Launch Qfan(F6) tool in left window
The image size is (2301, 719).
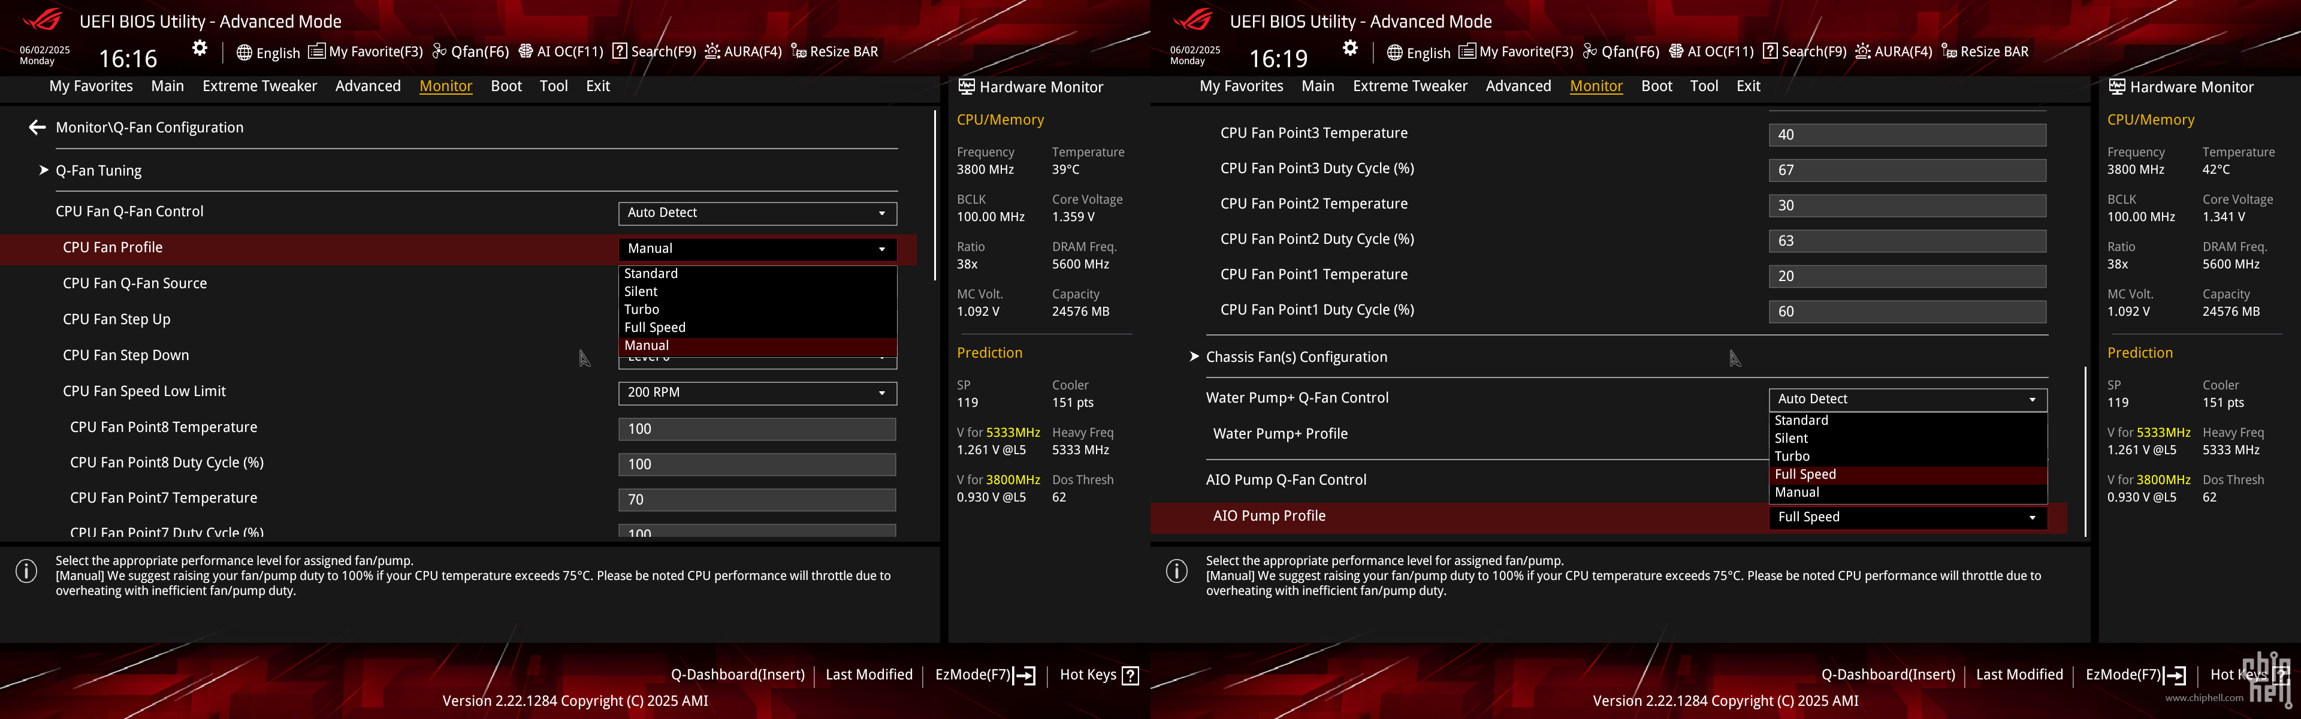[x=471, y=52]
